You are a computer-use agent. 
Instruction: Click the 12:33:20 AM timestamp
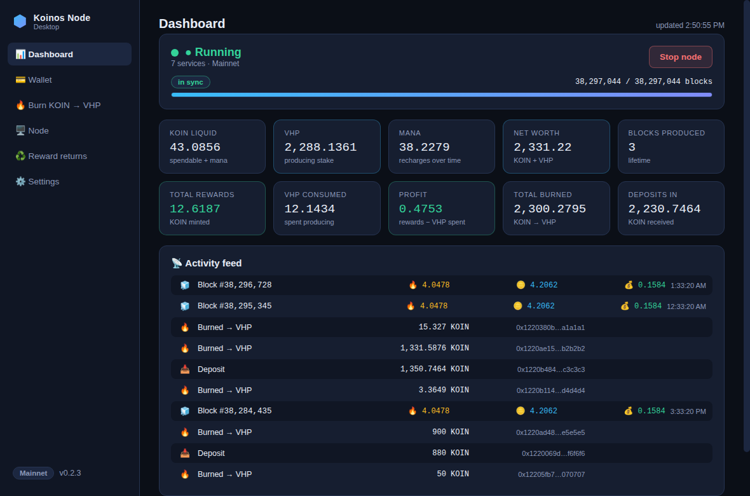pos(686,307)
